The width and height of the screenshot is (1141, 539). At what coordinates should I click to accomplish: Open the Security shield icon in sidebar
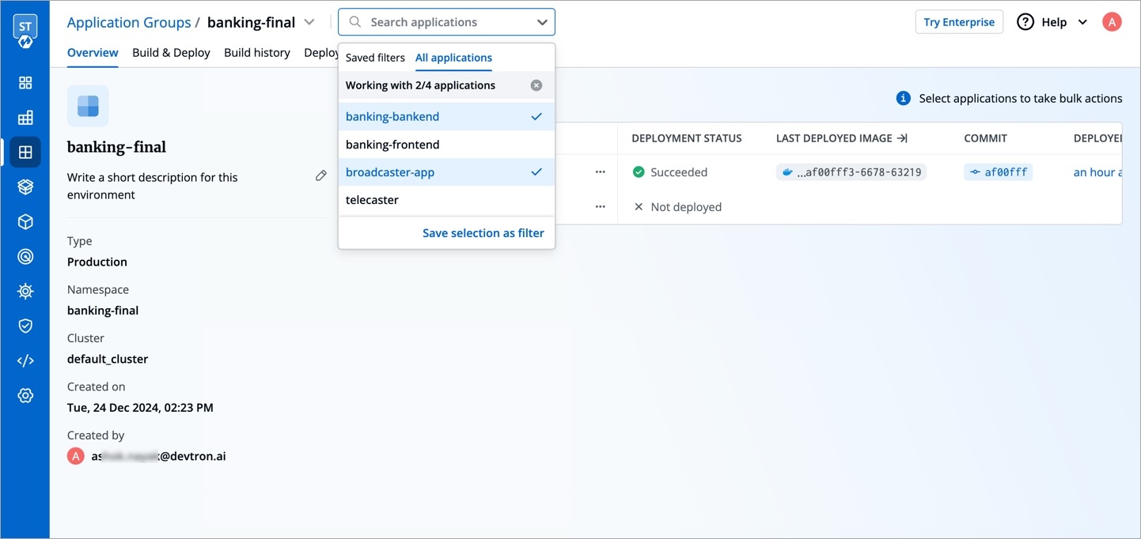coord(25,326)
